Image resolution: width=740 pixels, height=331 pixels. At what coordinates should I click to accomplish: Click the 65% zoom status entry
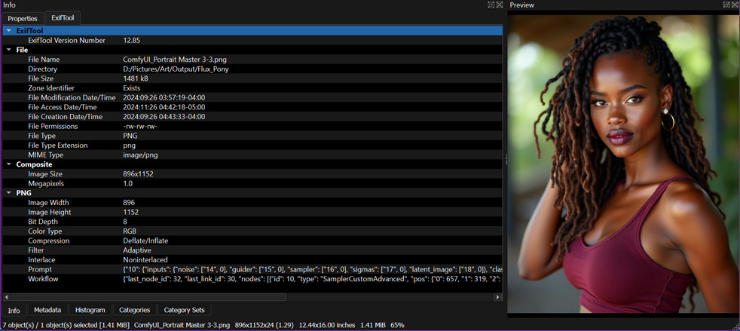pyautogui.click(x=397, y=325)
